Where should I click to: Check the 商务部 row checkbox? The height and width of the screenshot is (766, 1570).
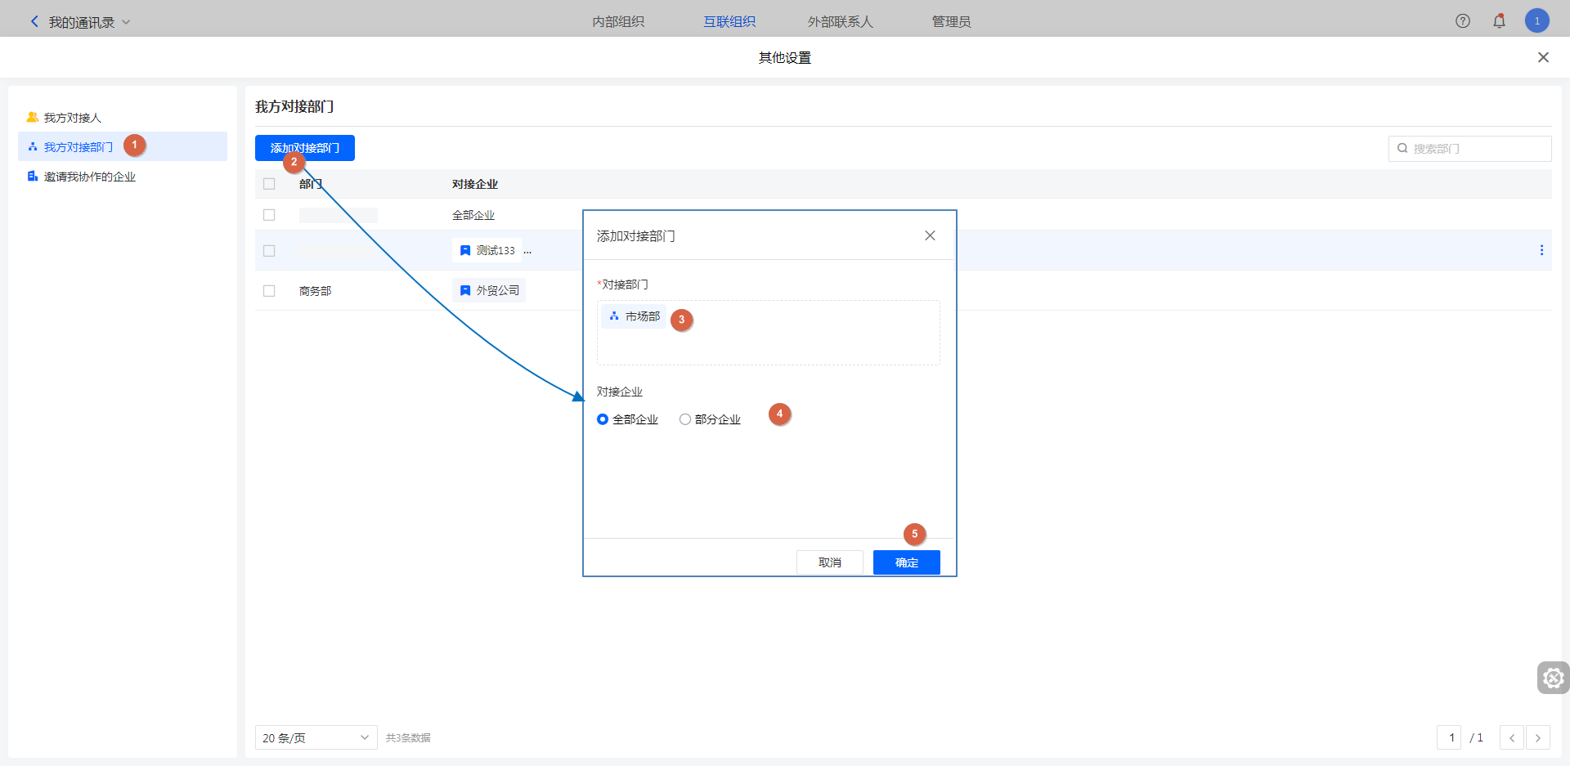[x=269, y=291]
